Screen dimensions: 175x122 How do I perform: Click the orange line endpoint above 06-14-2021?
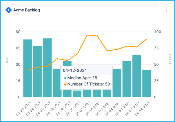pos(147,39)
